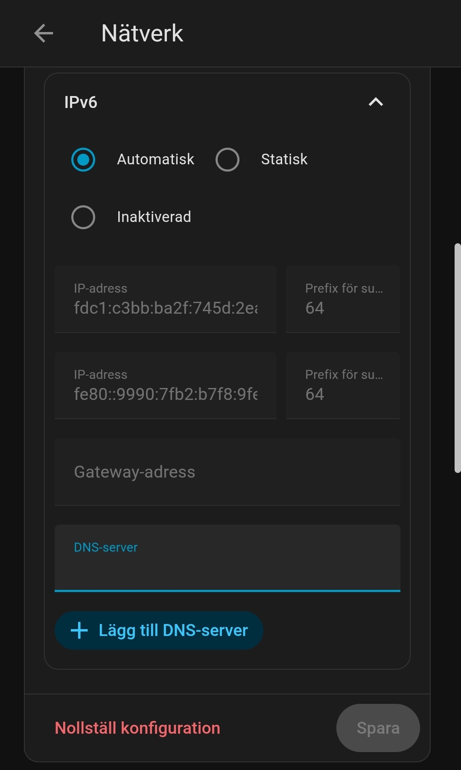Go back using the arrow icon
This screenshot has width=461, height=770.
[x=44, y=33]
